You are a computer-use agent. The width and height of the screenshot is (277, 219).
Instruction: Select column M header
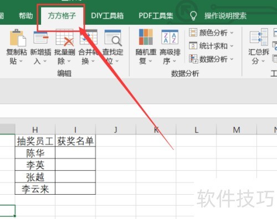pos(237,130)
